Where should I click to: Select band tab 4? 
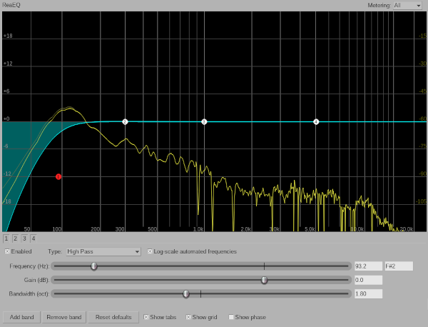pos(33,238)
